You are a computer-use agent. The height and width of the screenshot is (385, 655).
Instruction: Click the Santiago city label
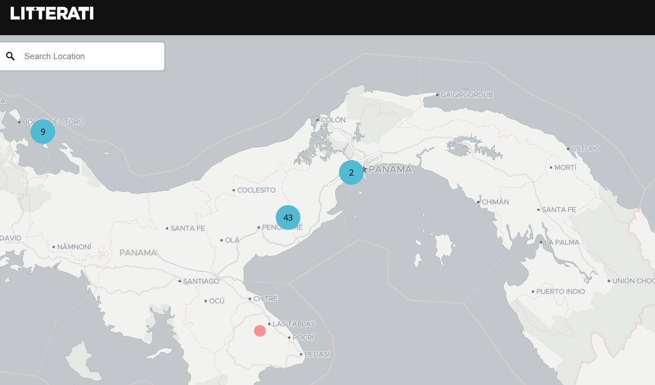click(x=201, y=281)
